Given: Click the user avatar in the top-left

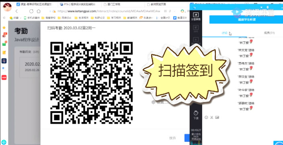Looking at the screenshot, I should click(7, 7).
